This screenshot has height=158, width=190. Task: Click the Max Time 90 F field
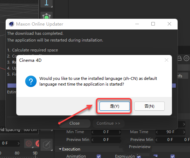click(170, 132)
